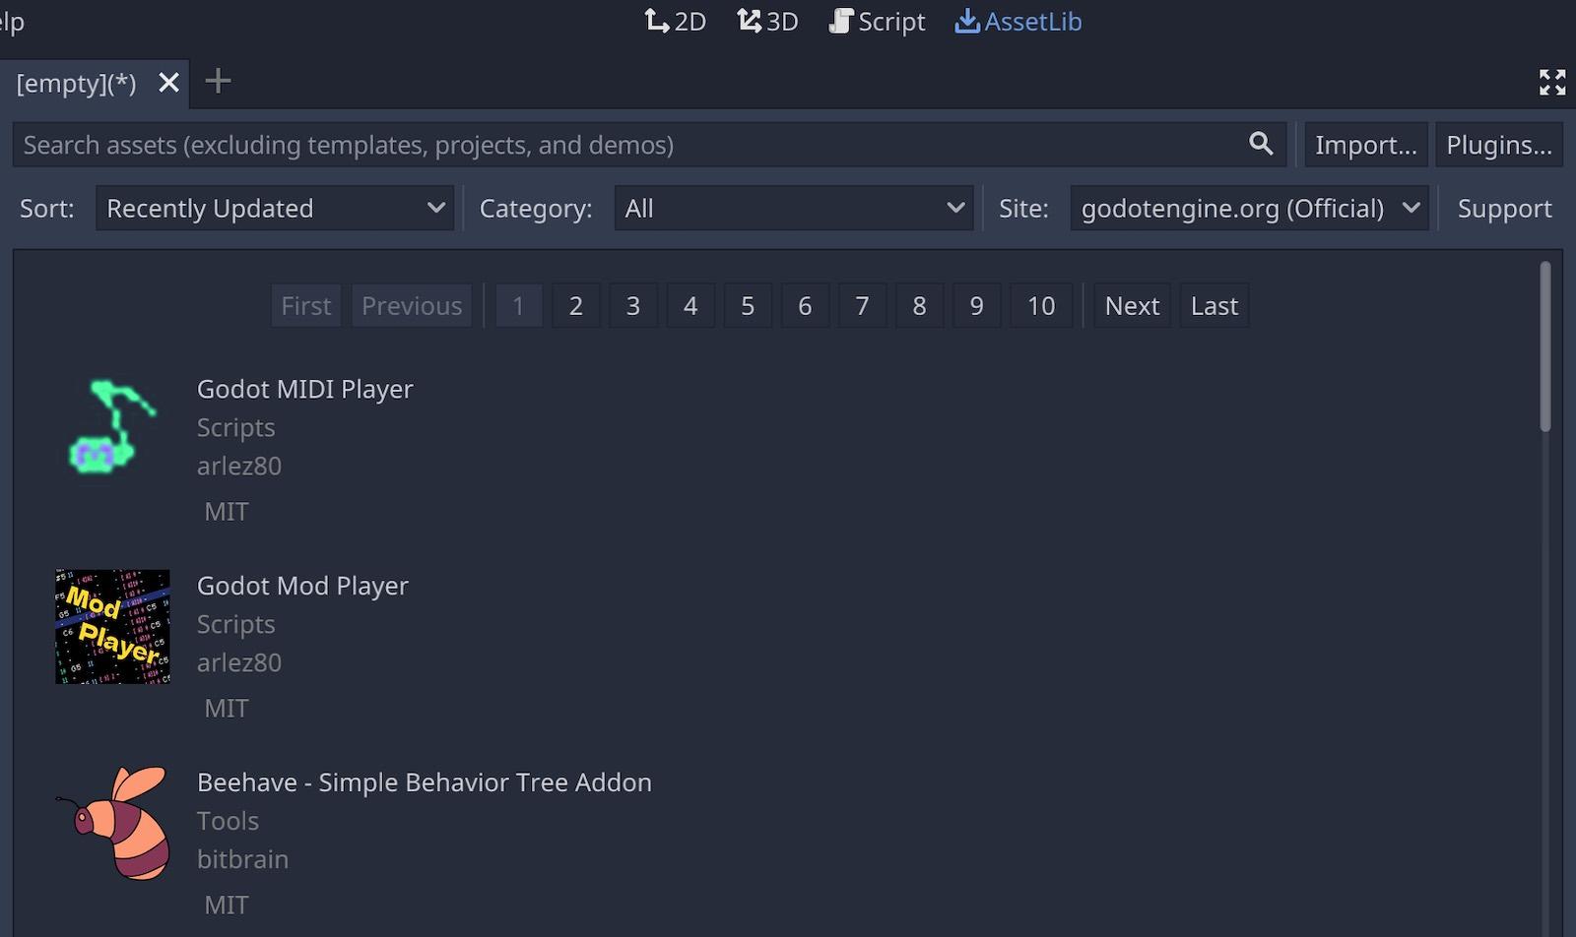Open the Plugins... dialog

1498,145
